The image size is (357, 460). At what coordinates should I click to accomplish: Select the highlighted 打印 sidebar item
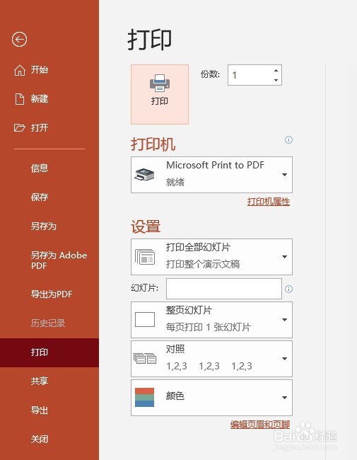49,352
